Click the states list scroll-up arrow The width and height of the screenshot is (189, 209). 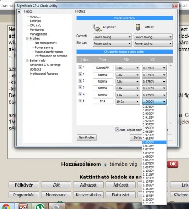(171, 65)
